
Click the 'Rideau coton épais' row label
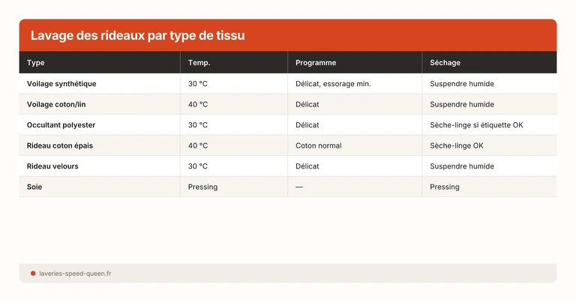point(59,145)
